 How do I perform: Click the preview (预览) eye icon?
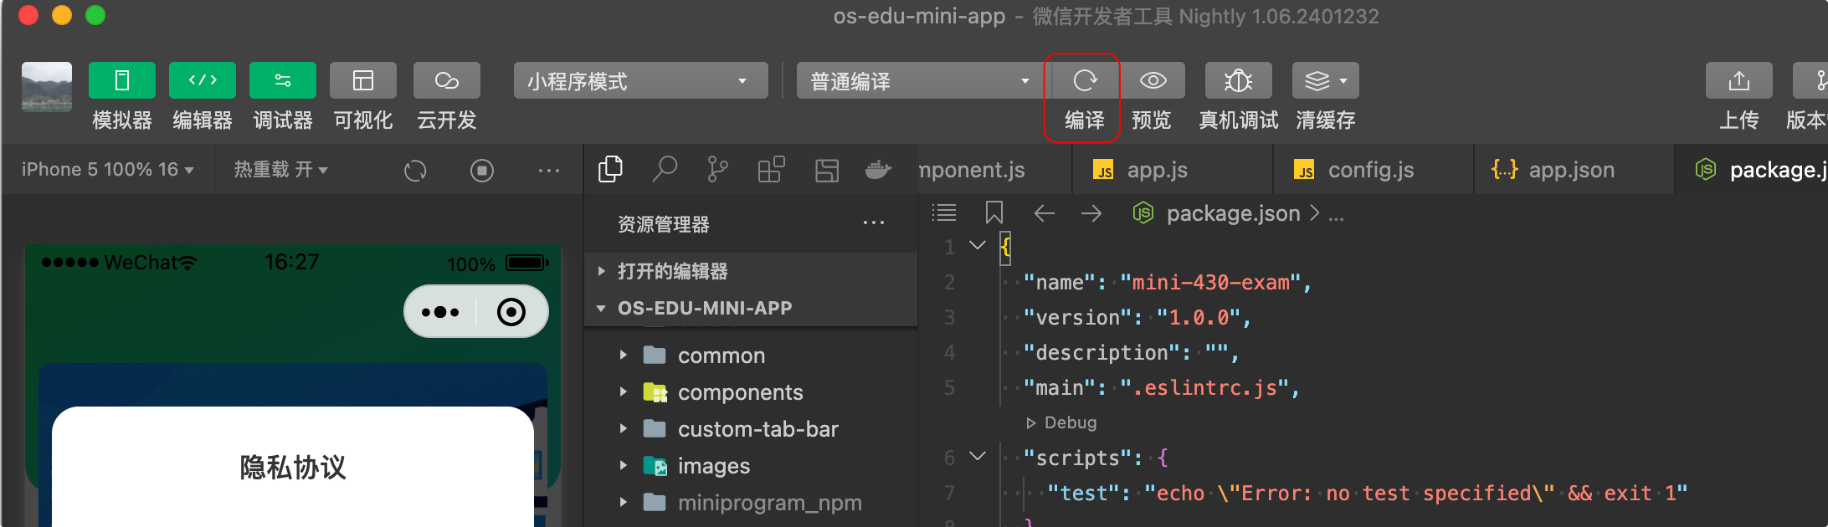[1153, 80]
